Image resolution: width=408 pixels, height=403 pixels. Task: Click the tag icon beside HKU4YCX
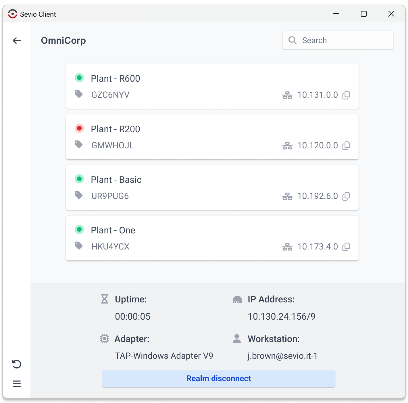pyautogui.click(x=79, y=245)
